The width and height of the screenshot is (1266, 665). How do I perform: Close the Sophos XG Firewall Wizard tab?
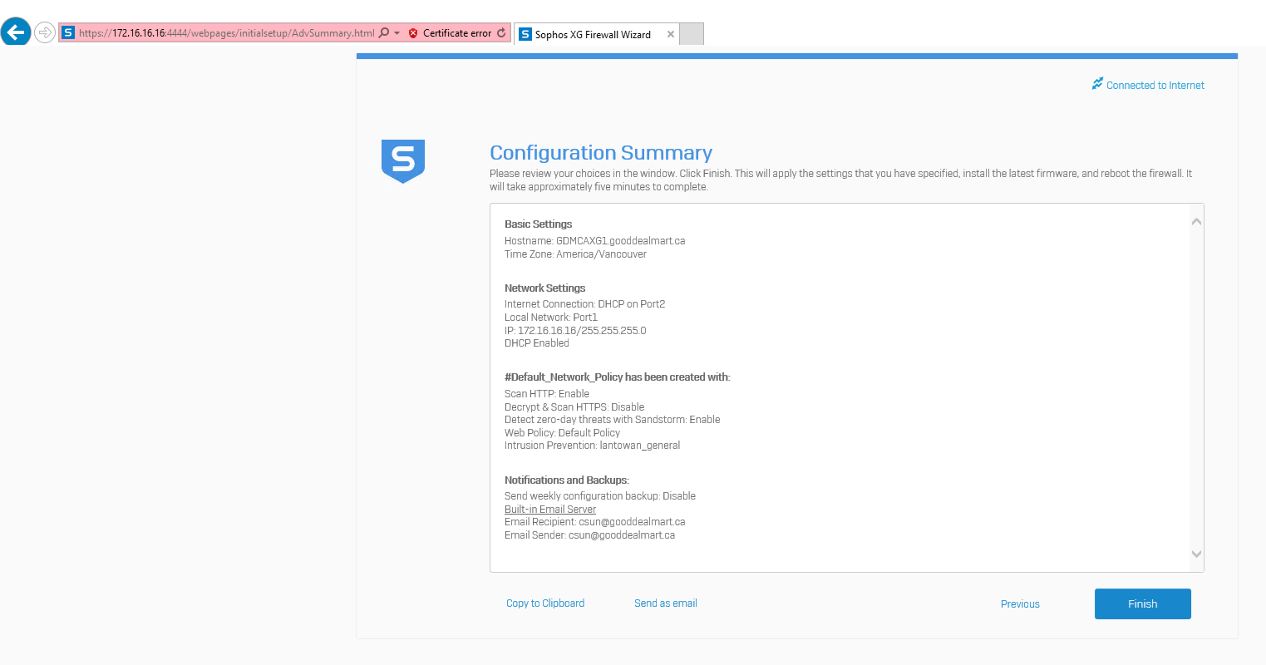pyautogui.click(x=670, y=34)
